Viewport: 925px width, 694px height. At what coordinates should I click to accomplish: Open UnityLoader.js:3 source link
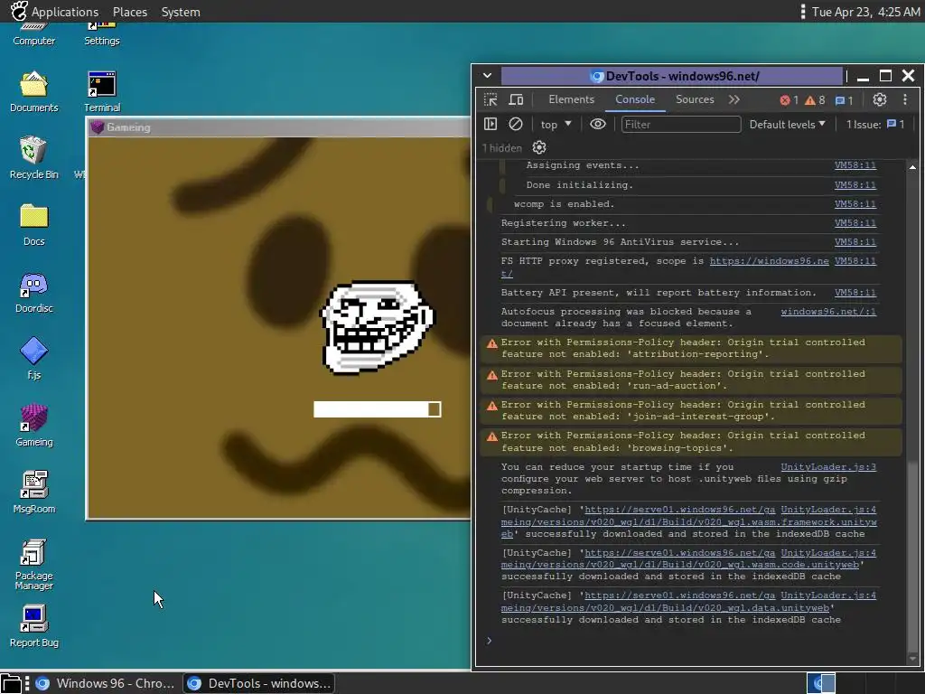tap(828, 467)
